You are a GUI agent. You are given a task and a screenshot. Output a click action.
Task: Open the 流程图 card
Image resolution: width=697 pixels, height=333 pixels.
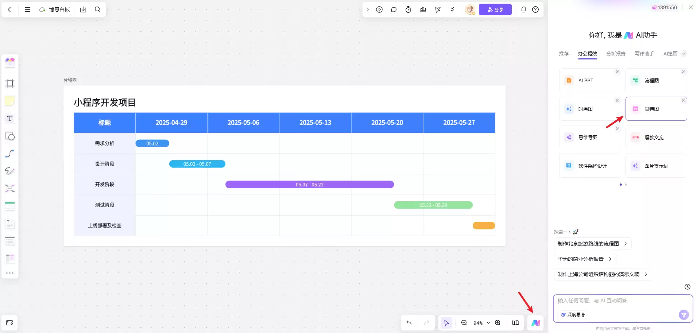pyautogui.click(x=656, y=80)
